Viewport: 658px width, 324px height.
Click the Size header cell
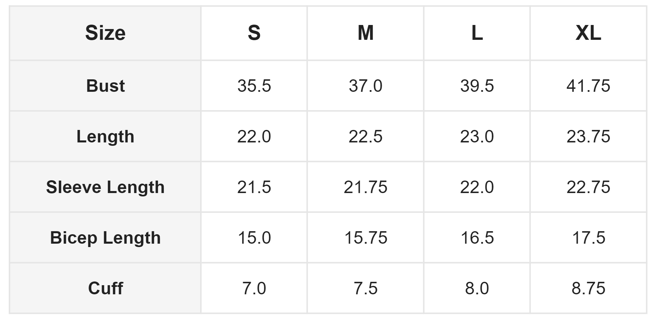tap(105, 33)
